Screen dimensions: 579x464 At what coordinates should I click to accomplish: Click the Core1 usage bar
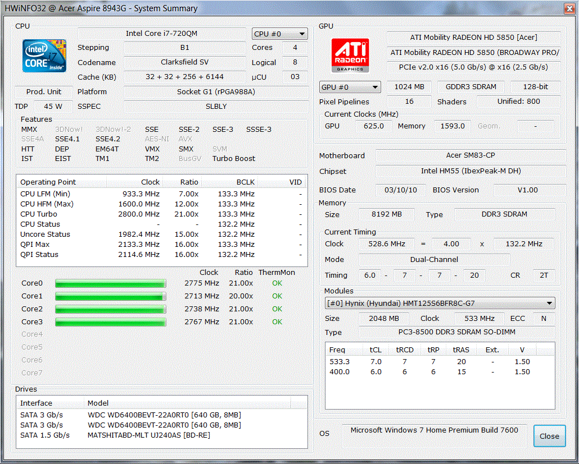pos(110,296)
